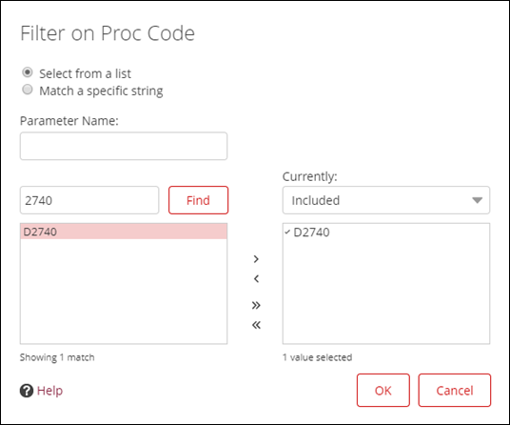Cancel the Proc Code filter dialog
The width and height of the screenshot is (510, 425).
pyautogui.click(x=455, y=390)
